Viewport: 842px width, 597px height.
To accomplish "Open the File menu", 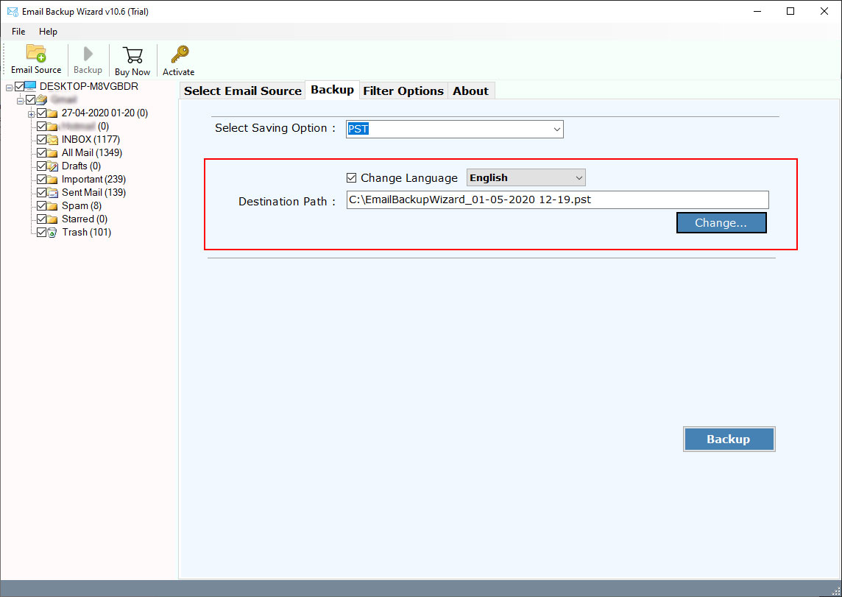I will 18,32.
